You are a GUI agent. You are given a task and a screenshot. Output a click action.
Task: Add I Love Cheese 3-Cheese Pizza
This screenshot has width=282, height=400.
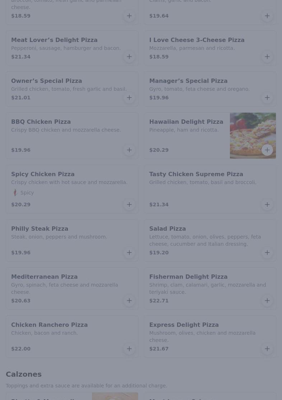pyautogui.click(x=267, y=57)
